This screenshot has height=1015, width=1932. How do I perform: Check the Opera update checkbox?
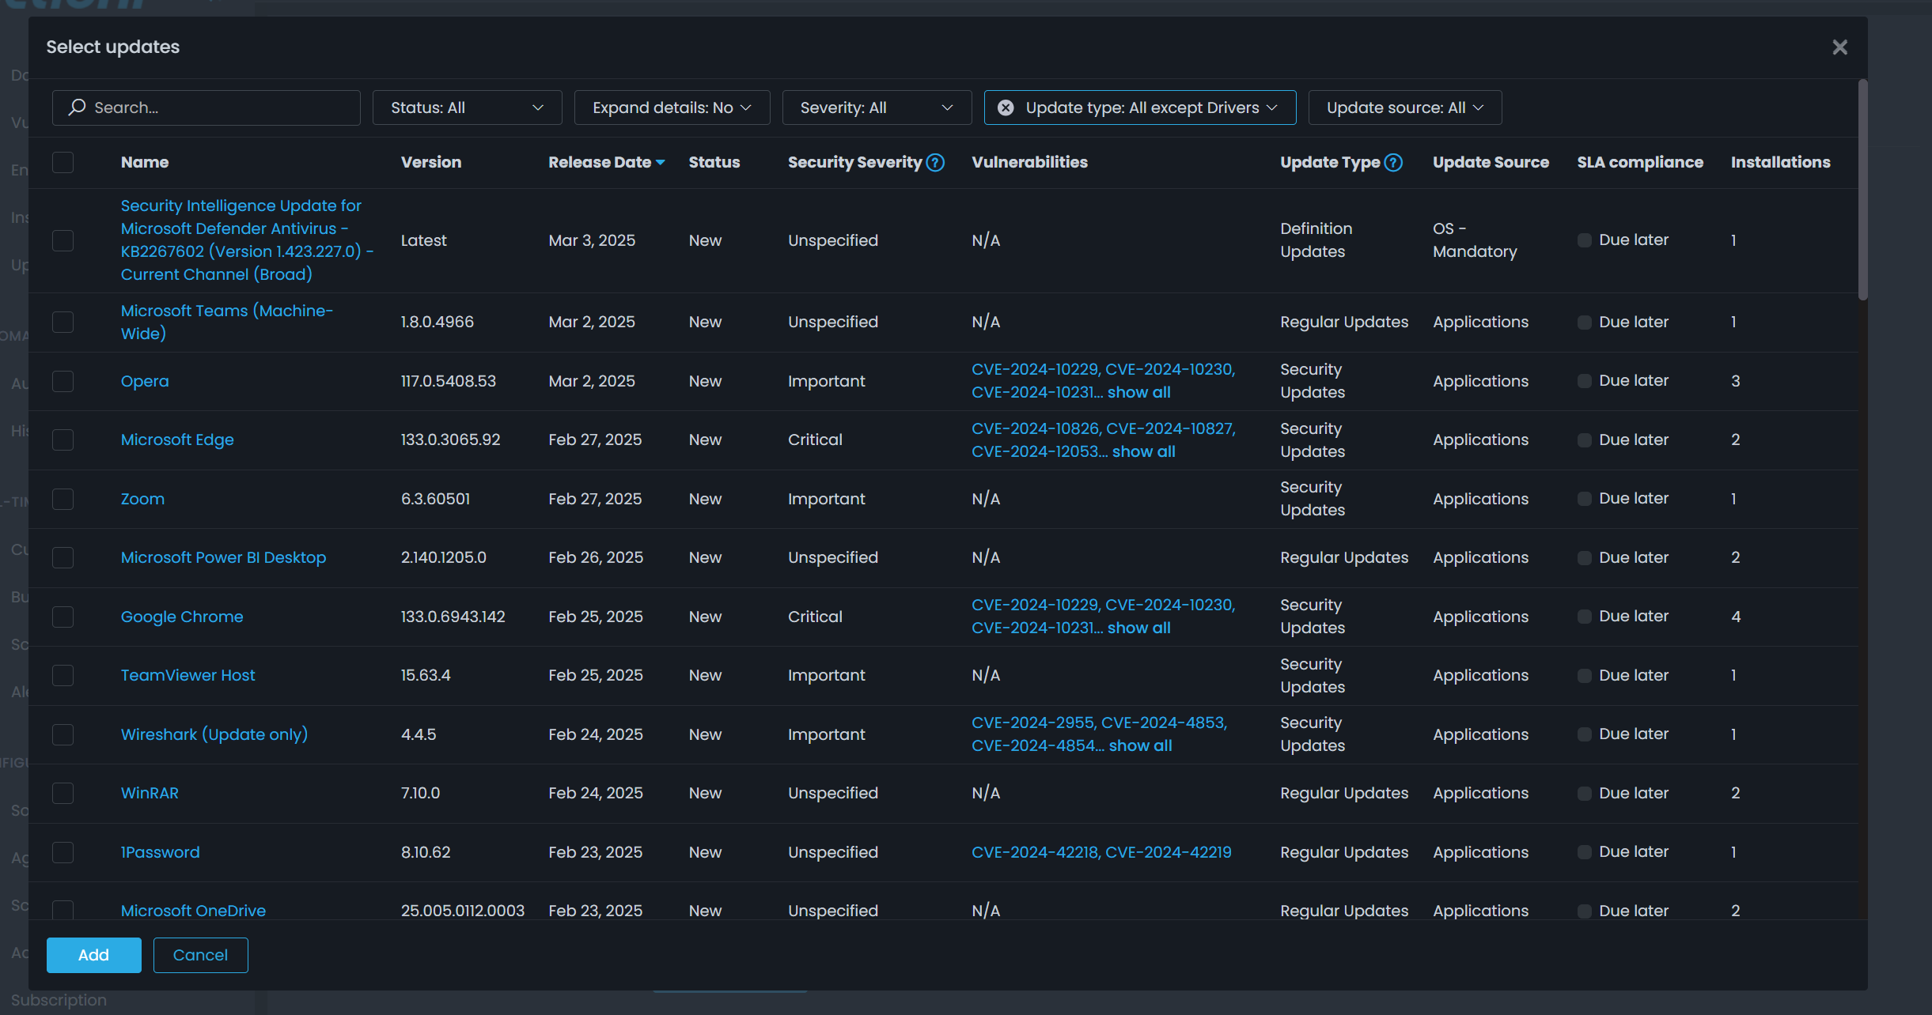point(63,380)
